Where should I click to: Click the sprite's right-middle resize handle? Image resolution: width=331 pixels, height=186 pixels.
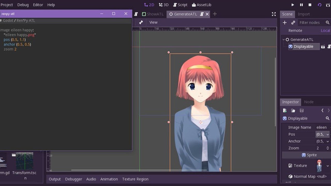click(x=232, y=122)
